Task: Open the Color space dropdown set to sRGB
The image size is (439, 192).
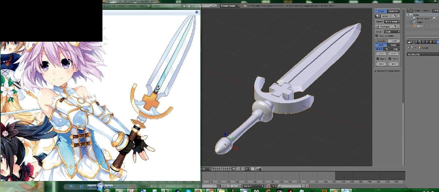Action: point(392,31)
